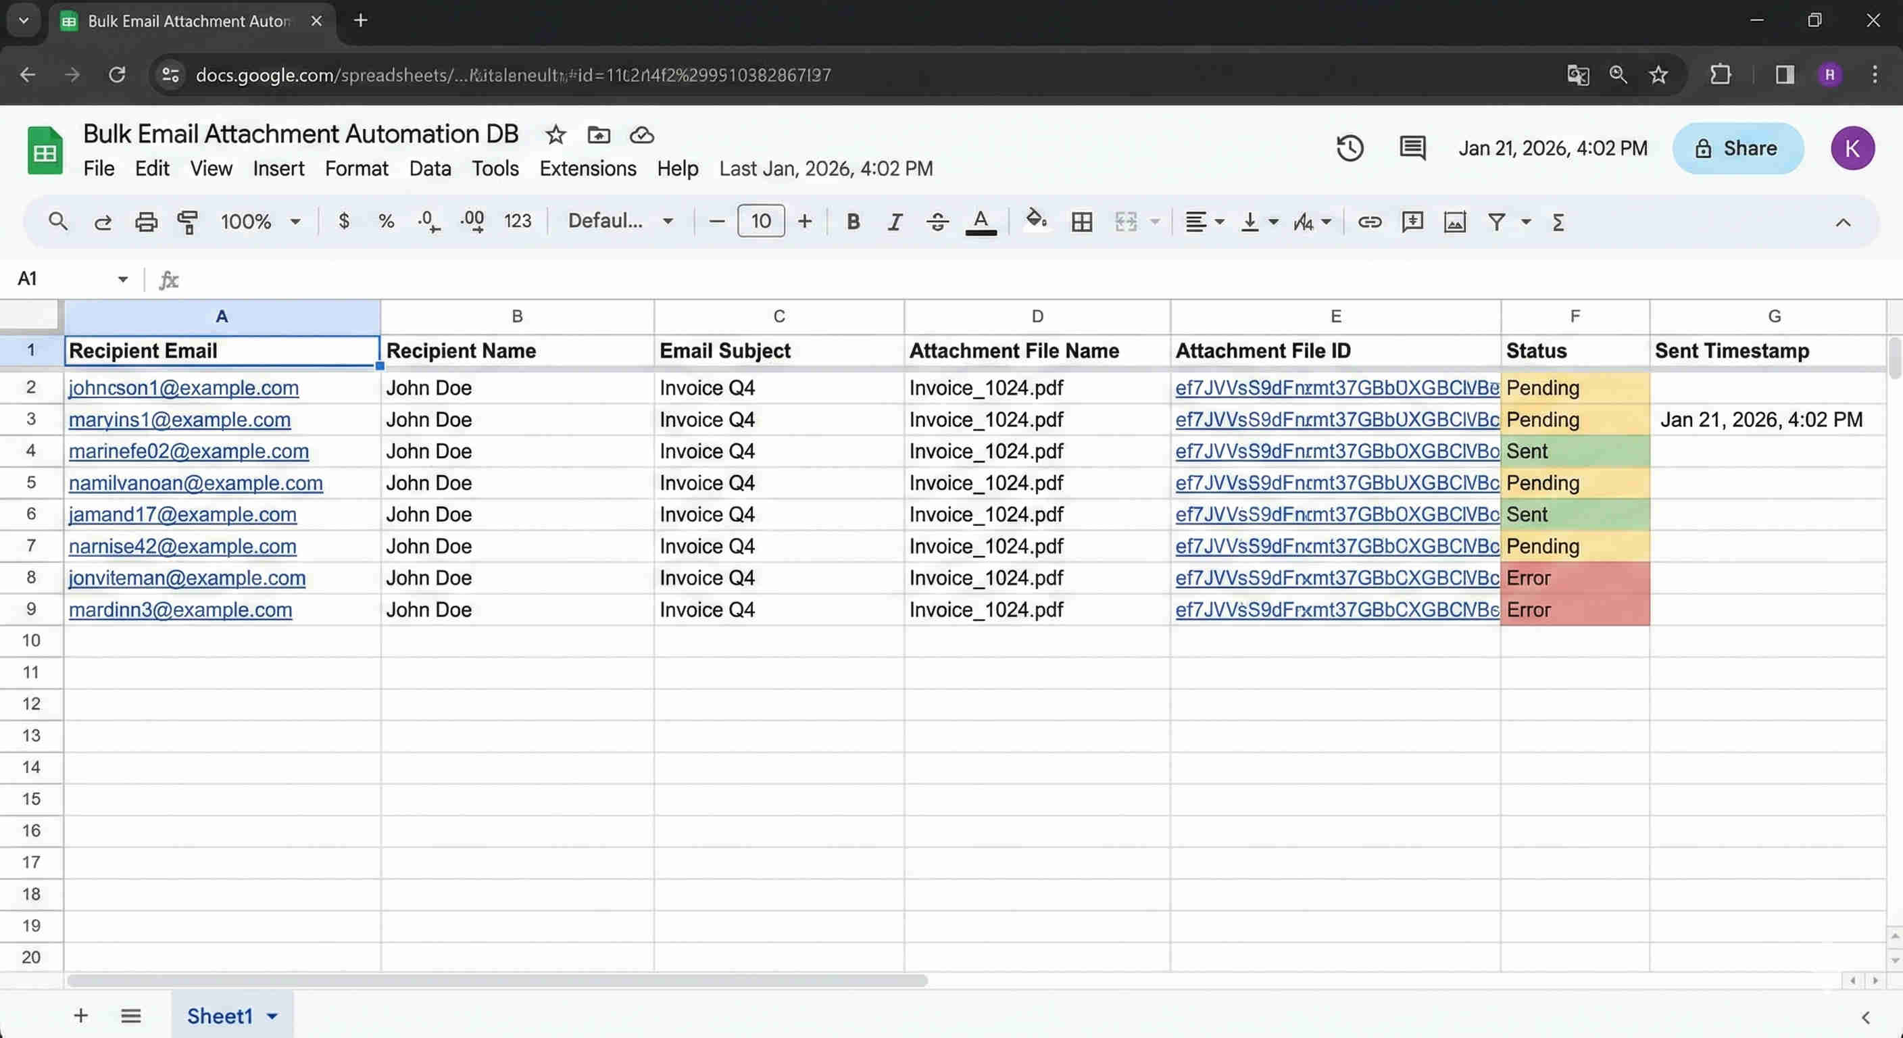Decrease font size minus button

(716, 221)
